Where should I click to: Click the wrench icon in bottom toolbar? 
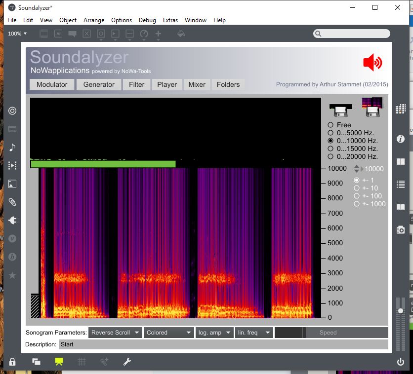click(127, 362)
